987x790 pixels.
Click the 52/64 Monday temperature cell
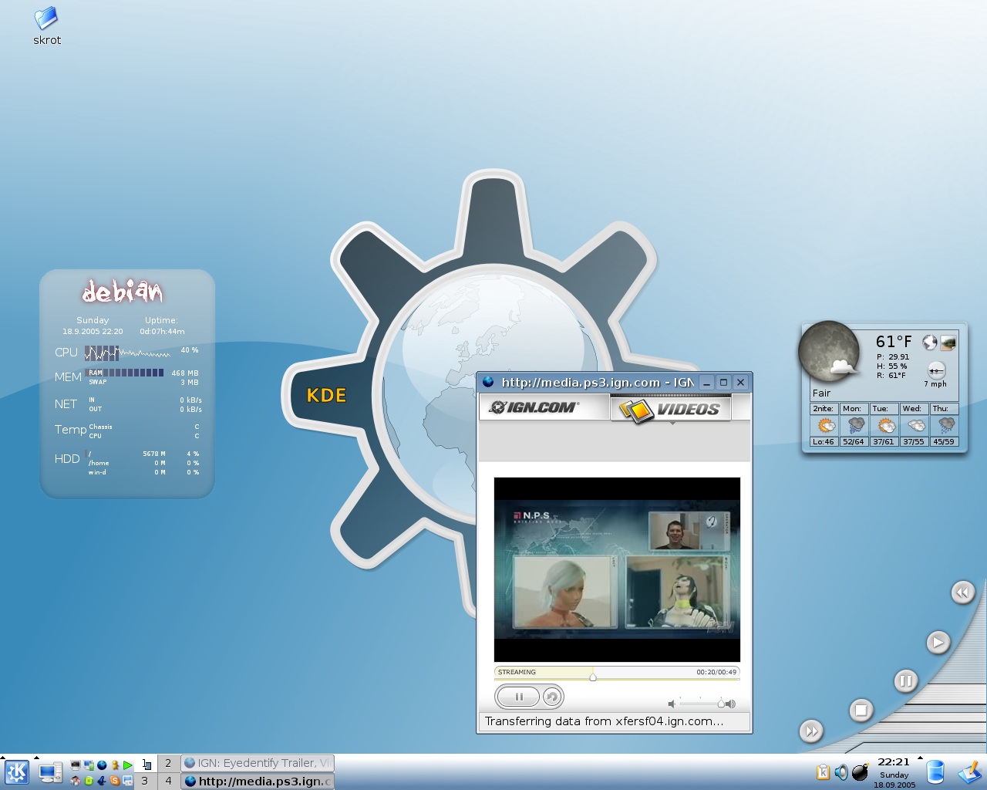854,442
